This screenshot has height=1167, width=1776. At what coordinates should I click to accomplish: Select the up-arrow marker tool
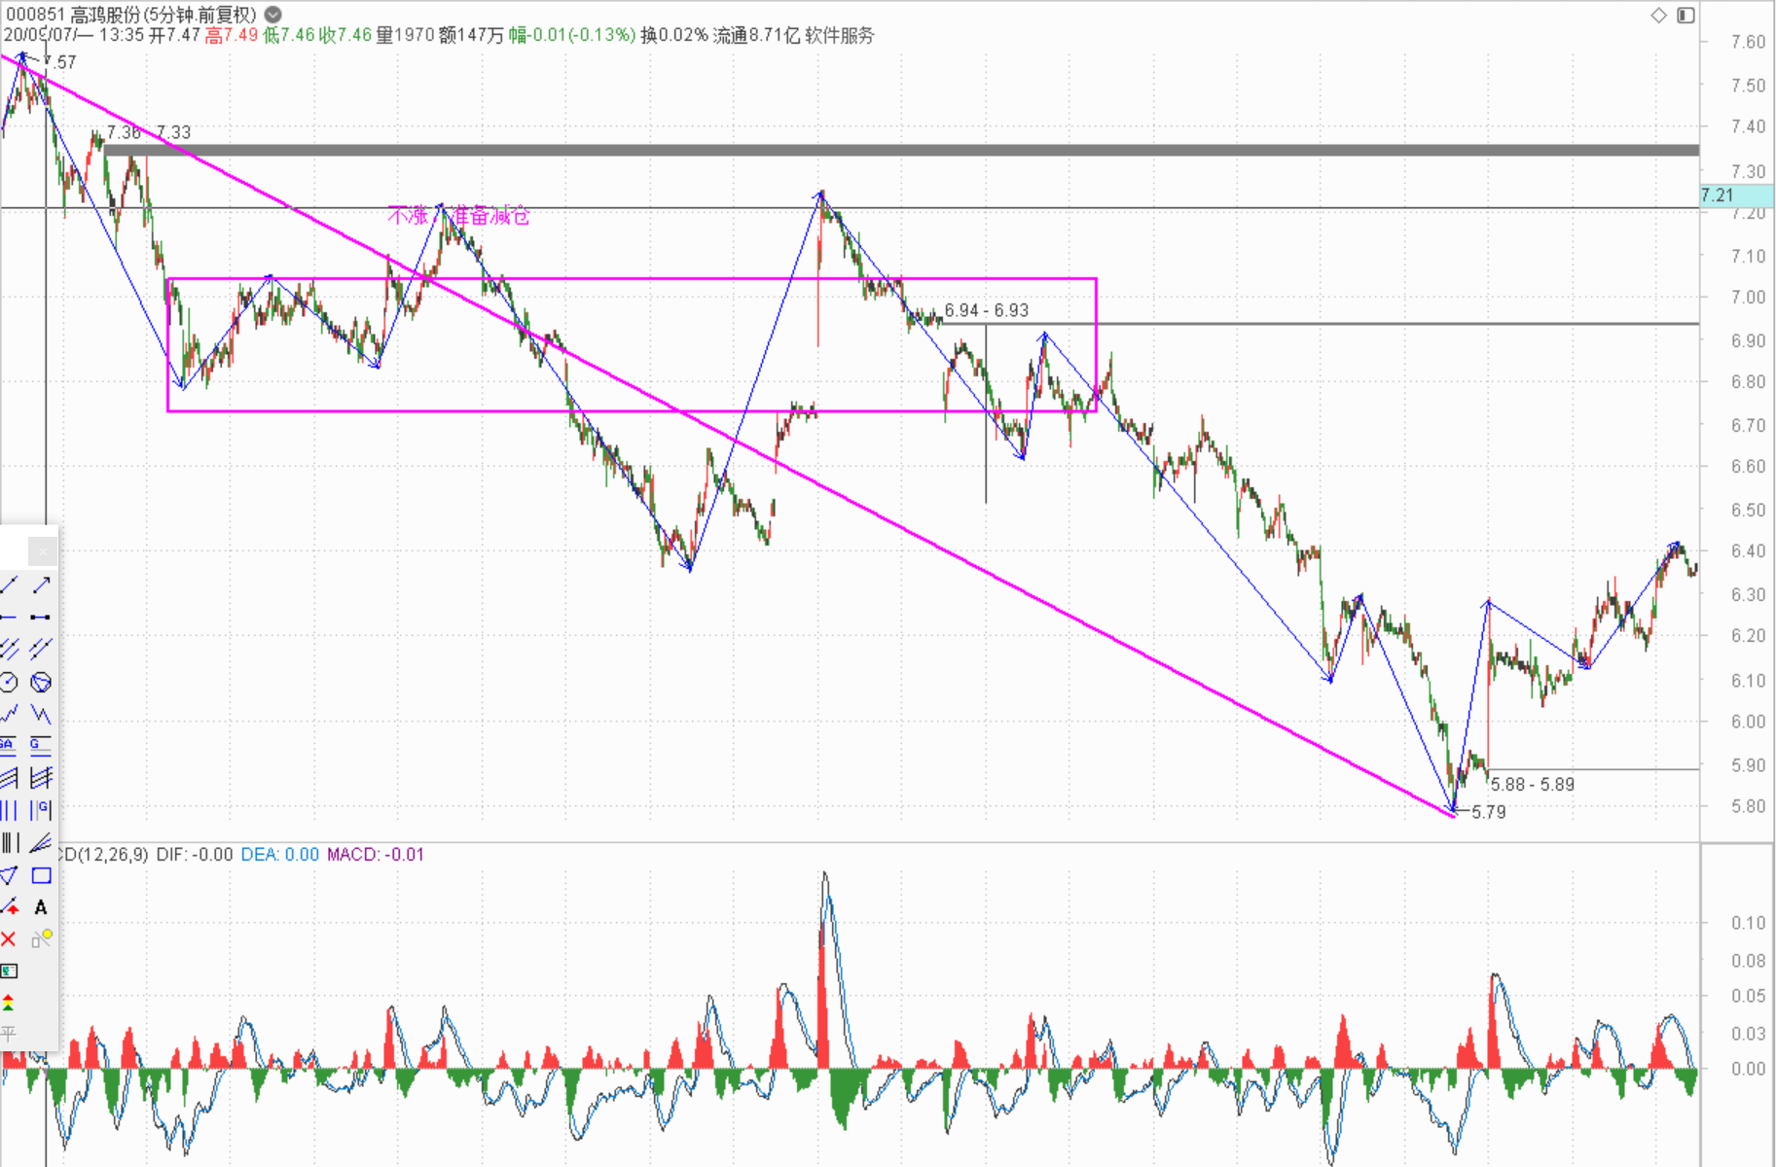[x=9, y=907]
